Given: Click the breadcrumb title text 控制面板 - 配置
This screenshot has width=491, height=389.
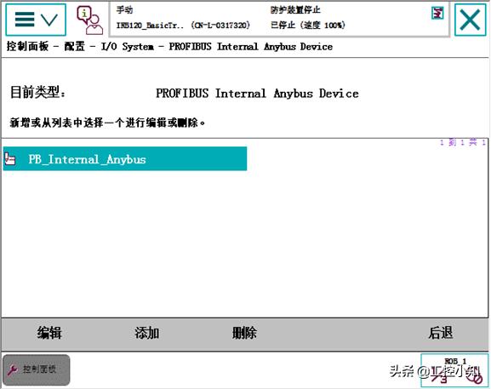Looking at the screenshot, I should 46,47.
